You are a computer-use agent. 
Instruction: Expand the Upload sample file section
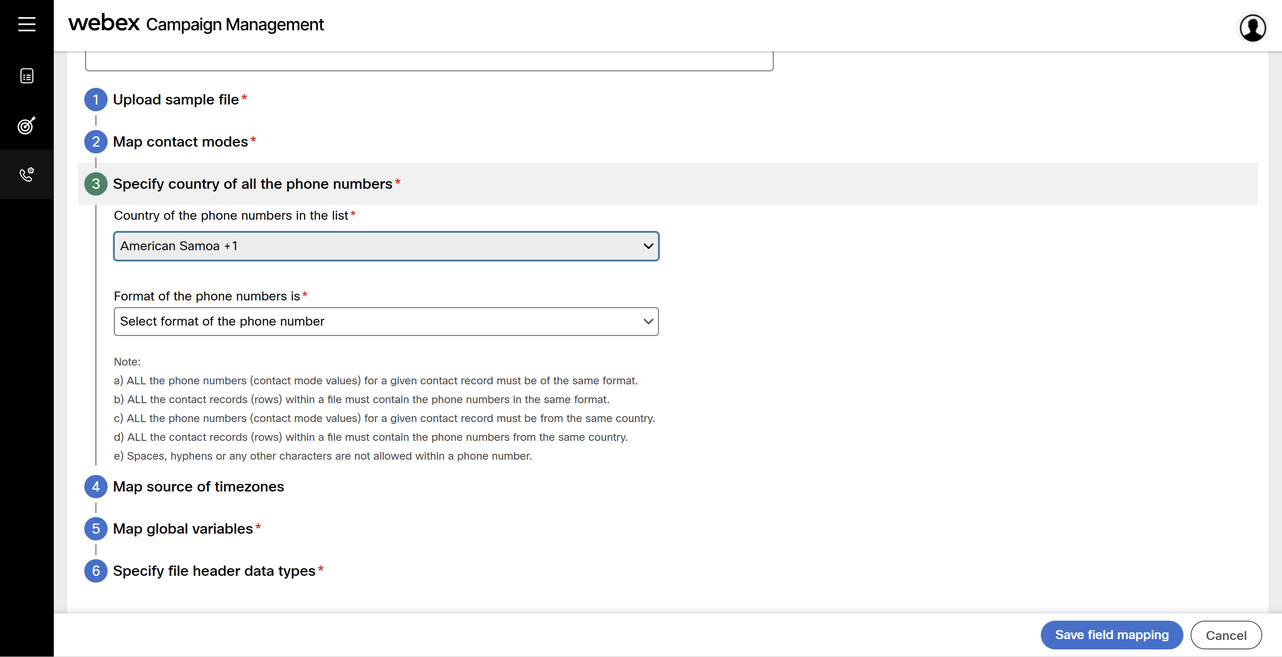176,100
